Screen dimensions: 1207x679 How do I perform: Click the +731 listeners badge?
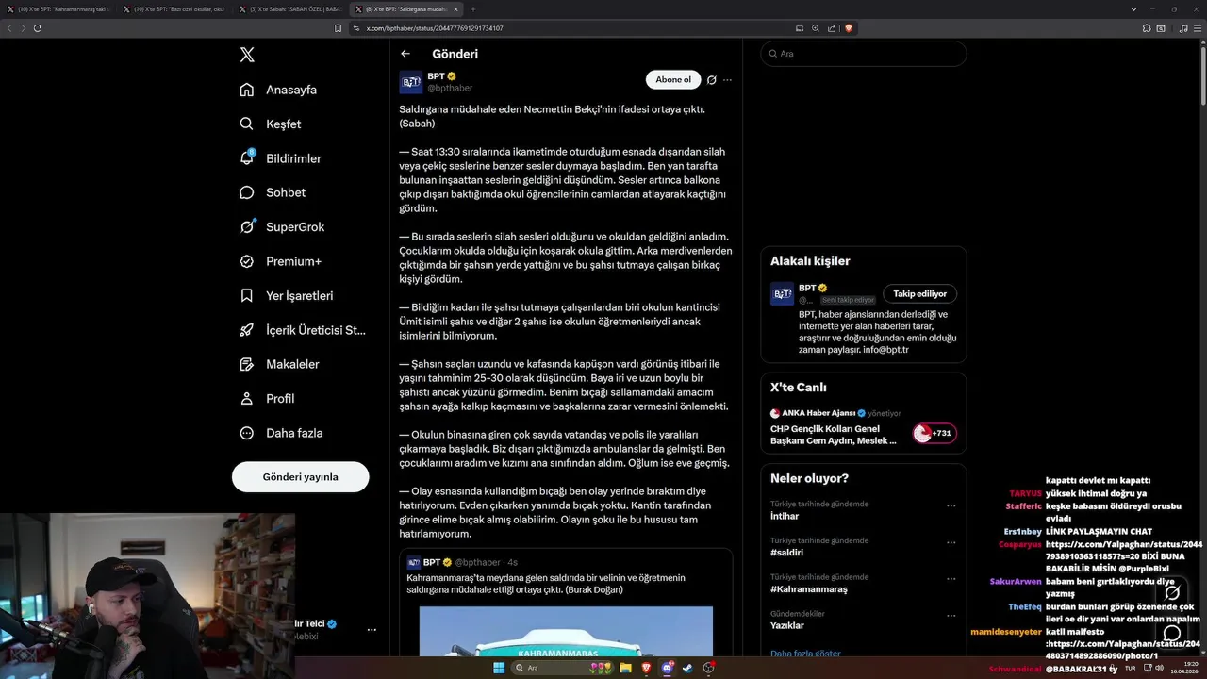[x=934, y=434]
